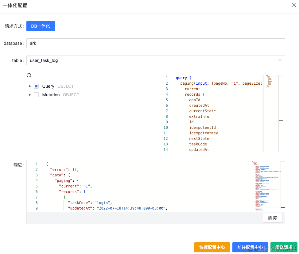Click the 前往配置中心 button
Image resolution: width=299 pixels, height=254 pixels.
click(x=250, y=247)
